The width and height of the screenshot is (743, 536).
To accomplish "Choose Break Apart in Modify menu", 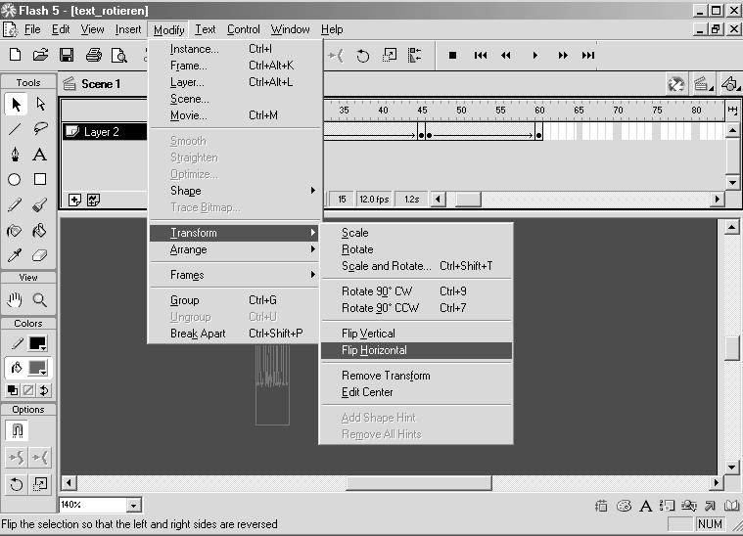I will pos(234,334).
